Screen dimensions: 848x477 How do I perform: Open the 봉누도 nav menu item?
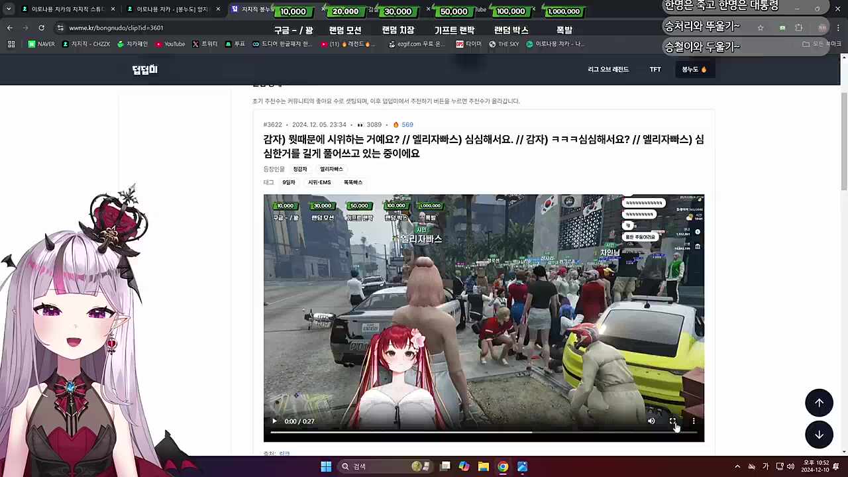tap(694, 70)
